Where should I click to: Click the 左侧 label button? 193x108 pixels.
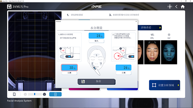tap(124, 73)
